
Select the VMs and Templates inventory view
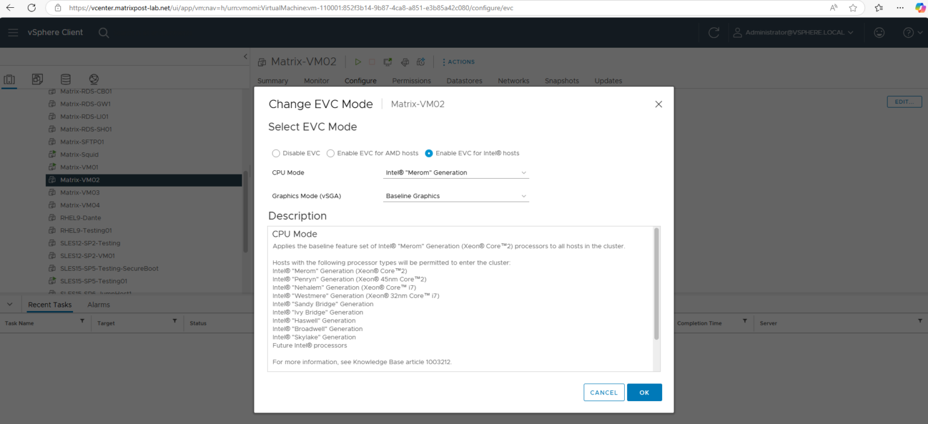(x=37, y=79)
